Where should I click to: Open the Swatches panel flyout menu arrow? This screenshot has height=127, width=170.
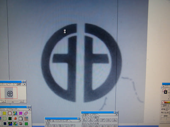[30, 109]
